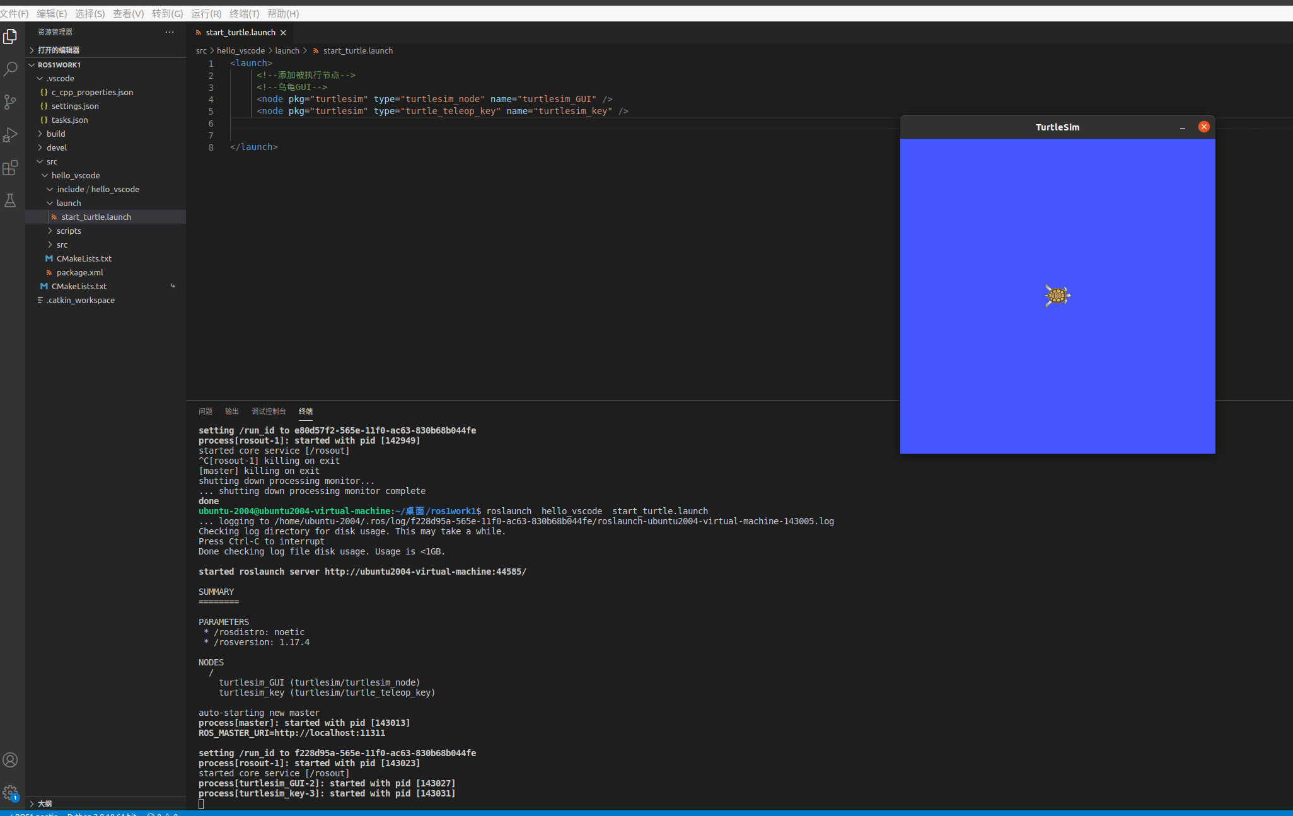Open package.xml in the file tree
This screenshot has height=816, width=1293.
tap(79, 272)
